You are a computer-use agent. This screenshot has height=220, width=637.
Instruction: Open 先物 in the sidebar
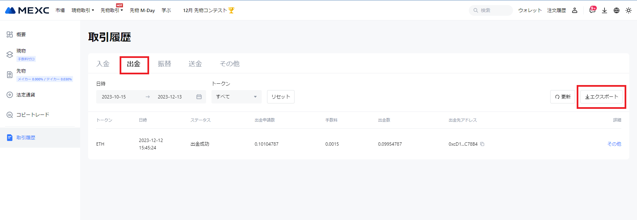tap(21, 71)
